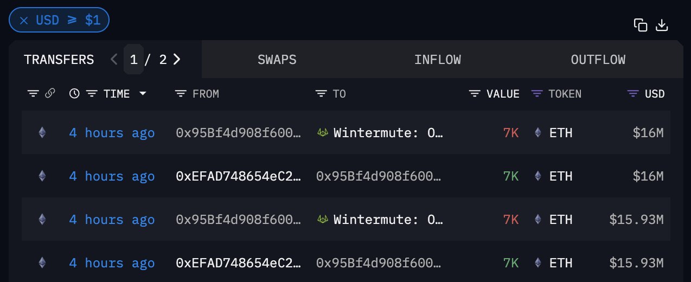Click the copy icon above the table
Image resolution: width=691 pixels, height=282 pixels.
pyautogui.click(x=641, y=25)
